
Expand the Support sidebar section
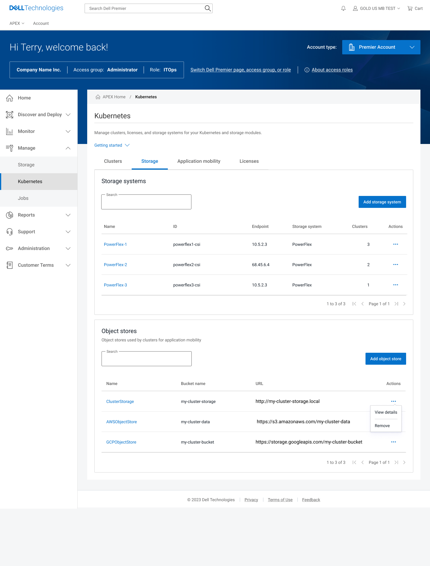tap(68, 232)
